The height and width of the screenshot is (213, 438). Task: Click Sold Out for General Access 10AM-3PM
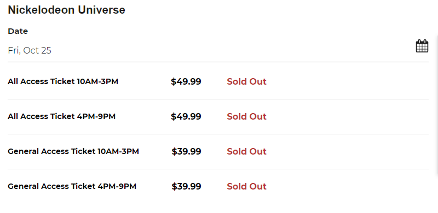click(246, 151)
